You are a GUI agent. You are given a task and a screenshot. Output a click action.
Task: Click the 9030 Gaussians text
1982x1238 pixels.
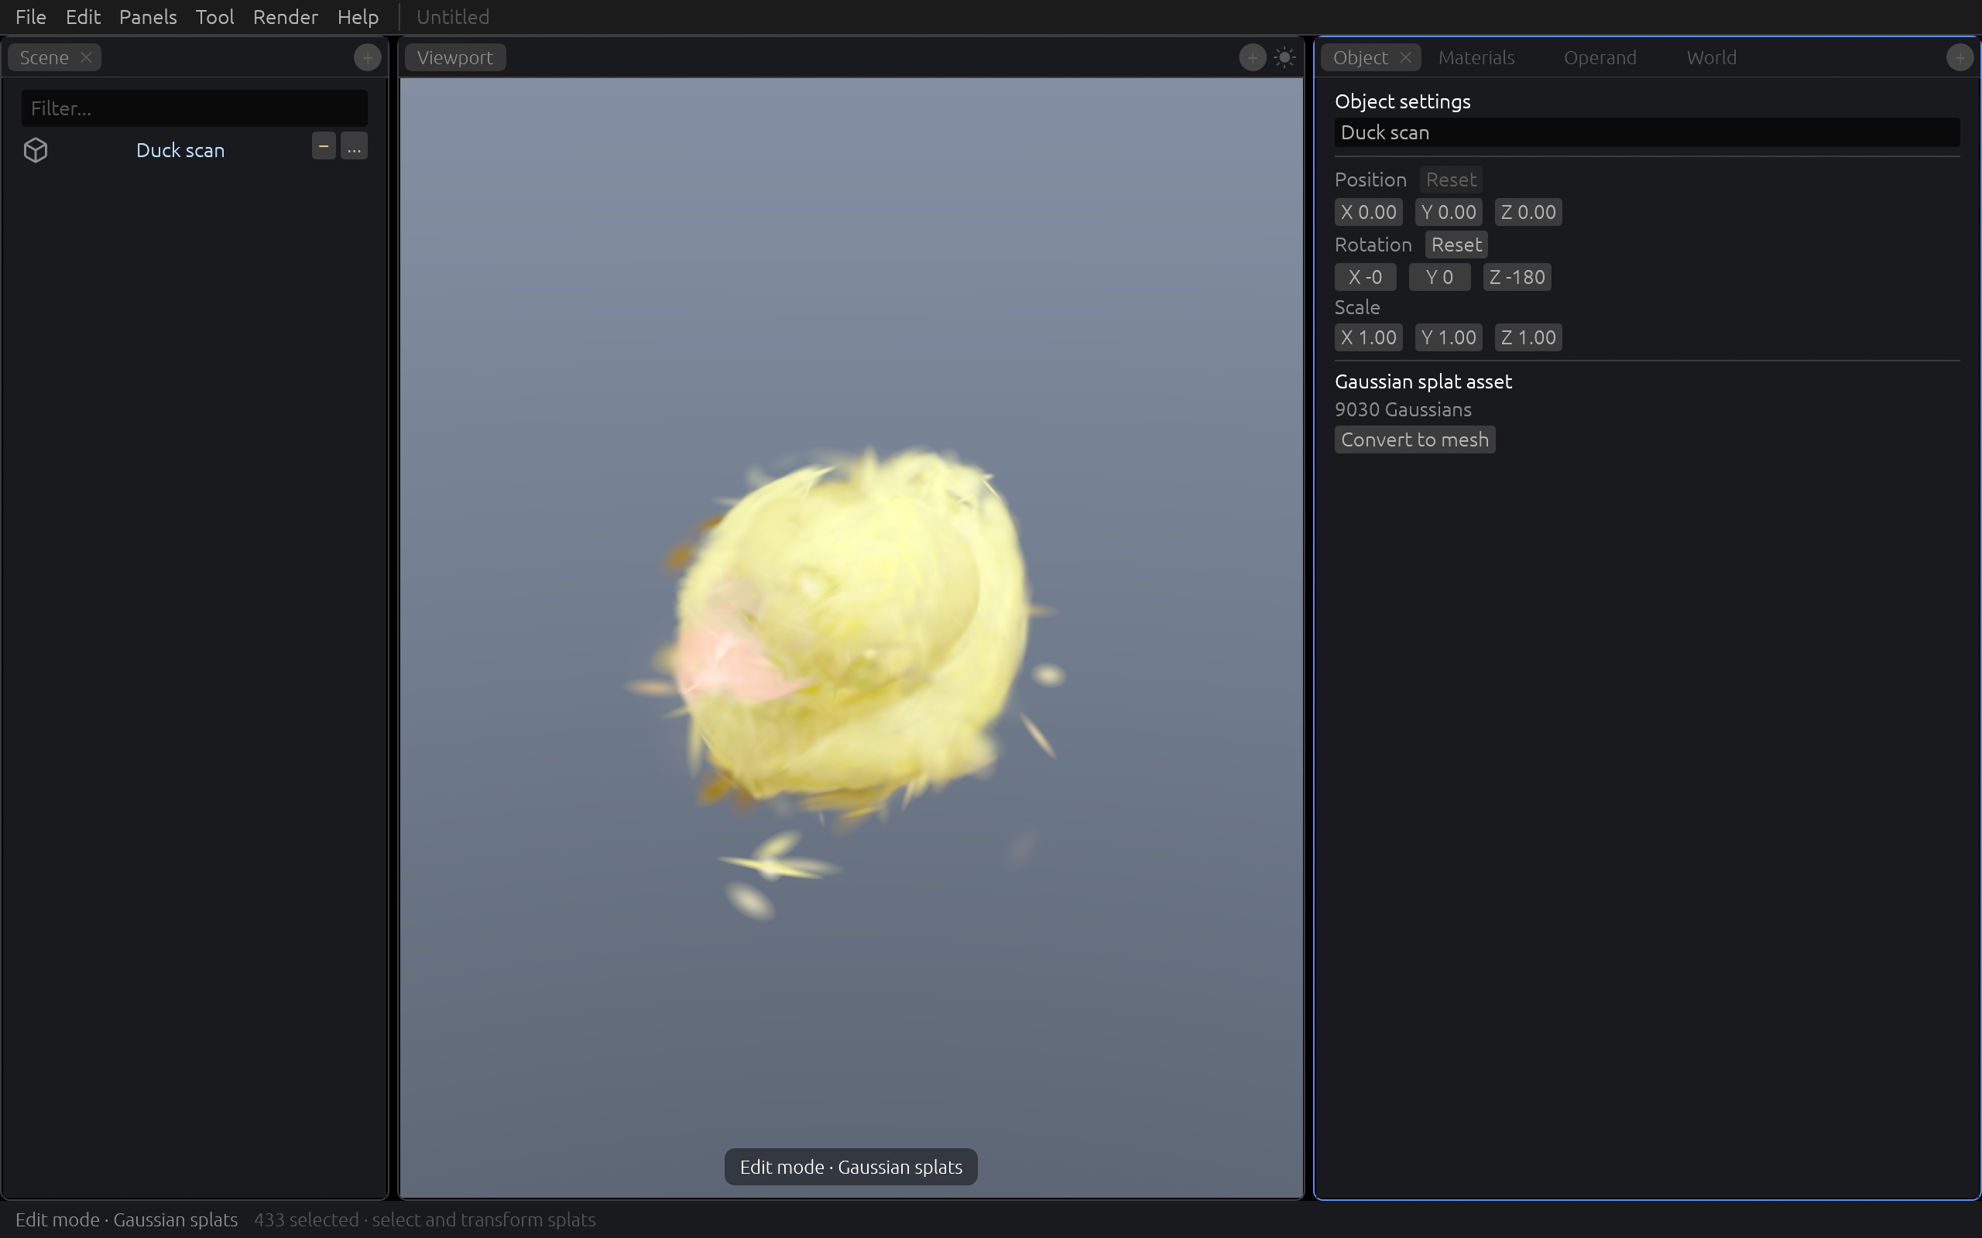pos(1402,409)
